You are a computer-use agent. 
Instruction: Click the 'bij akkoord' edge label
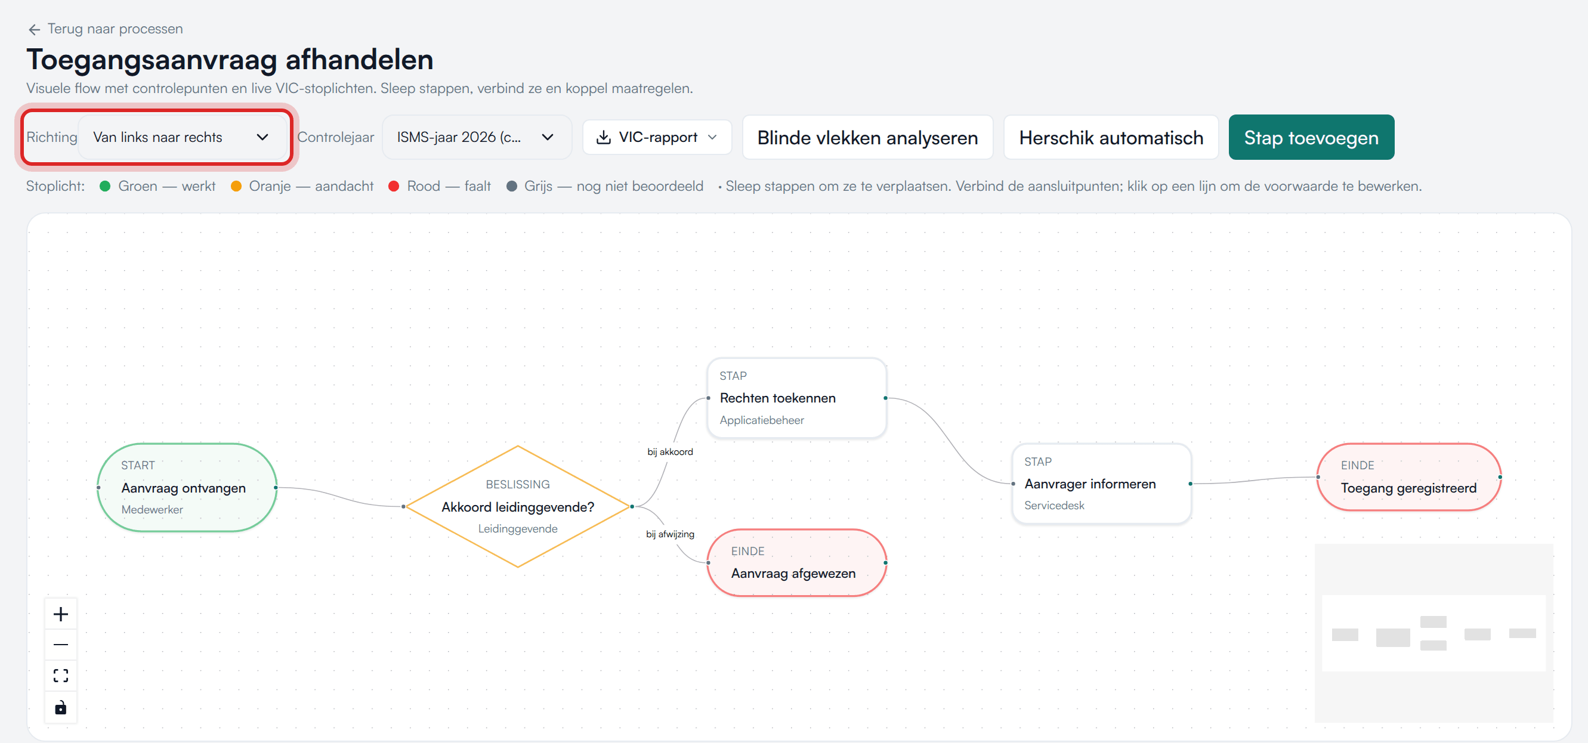pyautogui.click(x=670, y=451)
